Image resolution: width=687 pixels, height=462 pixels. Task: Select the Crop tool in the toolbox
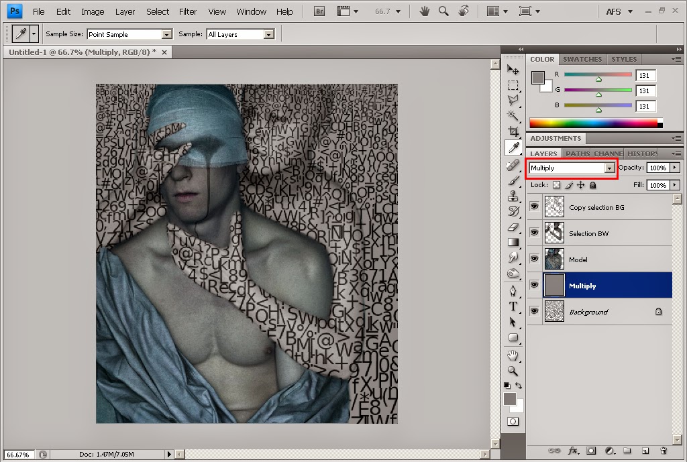(x=513, y=131)
